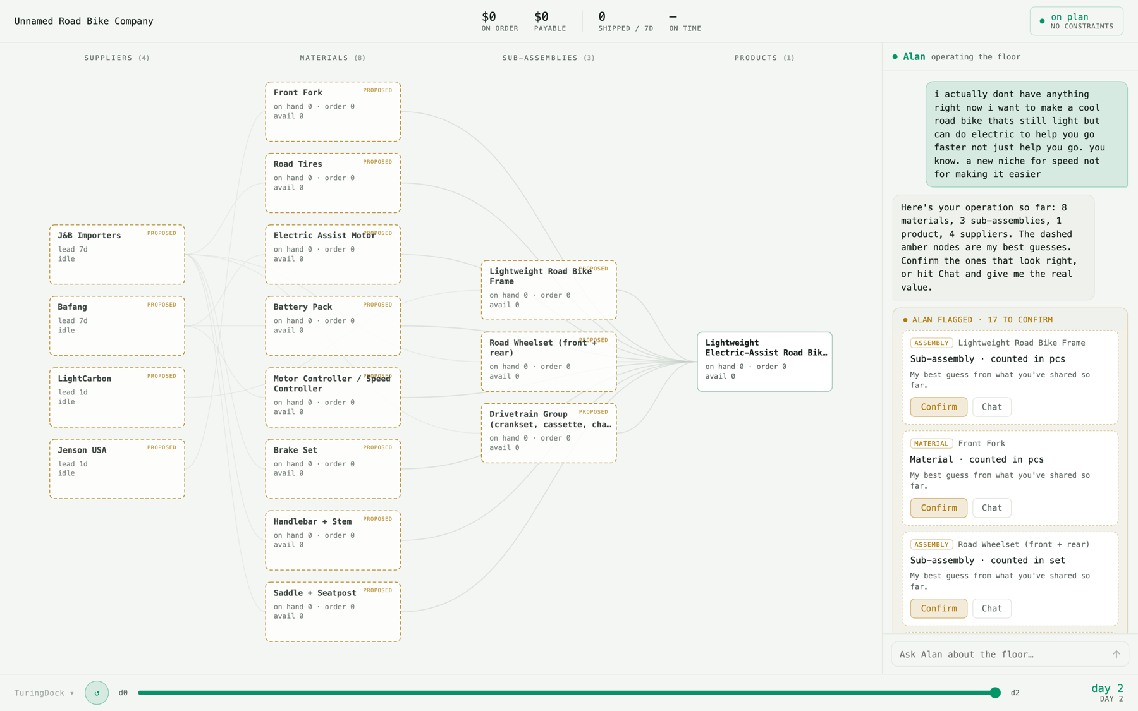The height and width of the screenshot is (711, 1138).
Task: Click the $0 ON ORDER stat
Action: (499, 21)
